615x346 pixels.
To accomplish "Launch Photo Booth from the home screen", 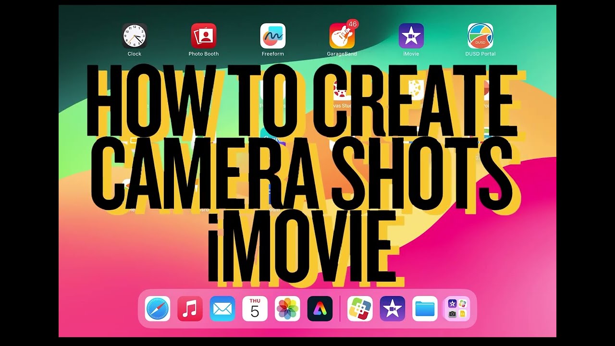I will click(x=204, y=36).
